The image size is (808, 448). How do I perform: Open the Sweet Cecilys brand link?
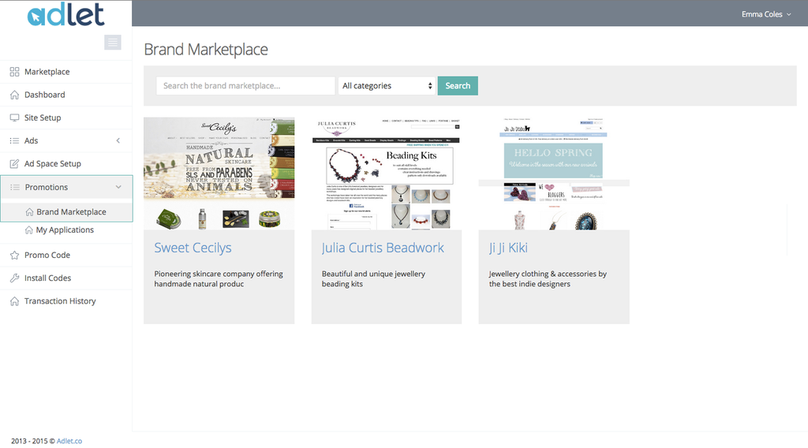193,248
